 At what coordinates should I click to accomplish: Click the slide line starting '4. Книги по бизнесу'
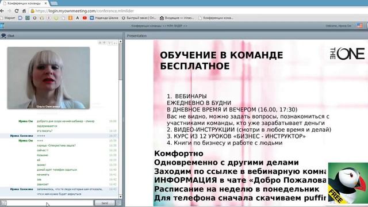click(x=225, y=143)
